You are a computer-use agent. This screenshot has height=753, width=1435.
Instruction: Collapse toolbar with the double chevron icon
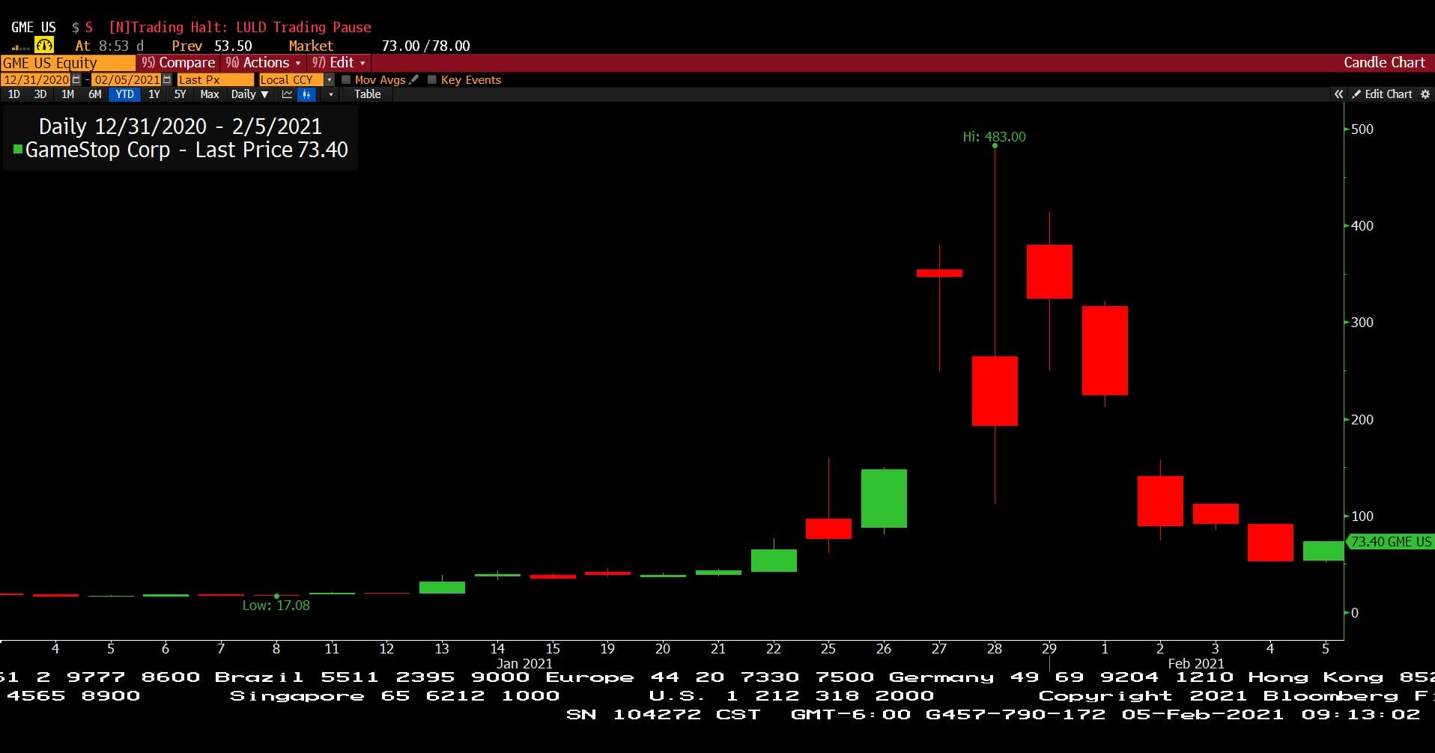click(1338, 94)
